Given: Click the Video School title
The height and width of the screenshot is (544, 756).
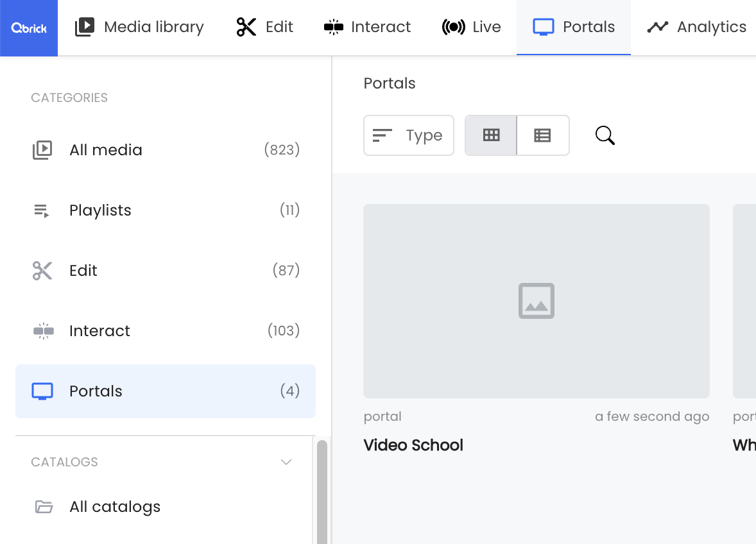Looking at the screenshot, I should (x=413, y=445).
